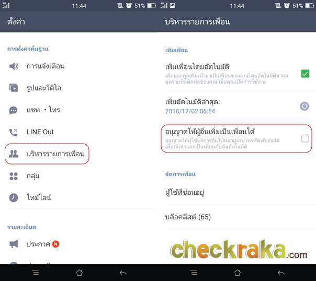Screen dimensions: 316x281
Task: Open the LINE Out settings entry
Action: click(79, 132)
